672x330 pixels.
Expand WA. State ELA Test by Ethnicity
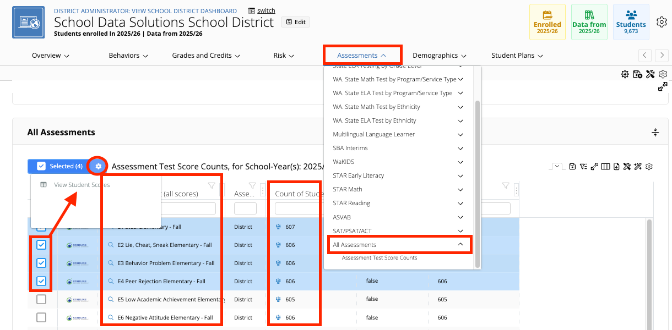460,120
